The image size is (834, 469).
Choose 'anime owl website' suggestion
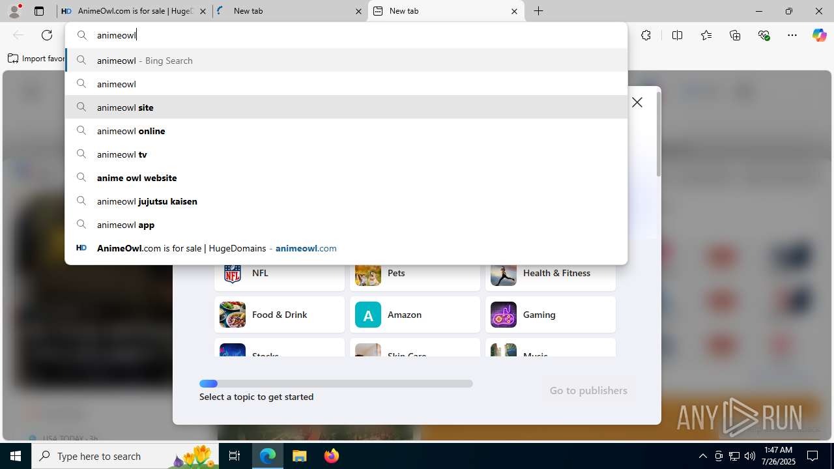point(346,178)
